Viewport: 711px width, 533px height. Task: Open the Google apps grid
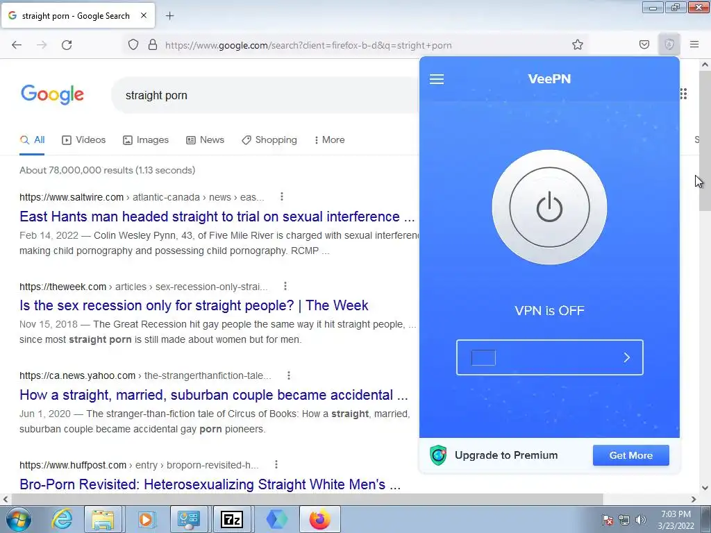pyautogui.click(x=683, y=94)
